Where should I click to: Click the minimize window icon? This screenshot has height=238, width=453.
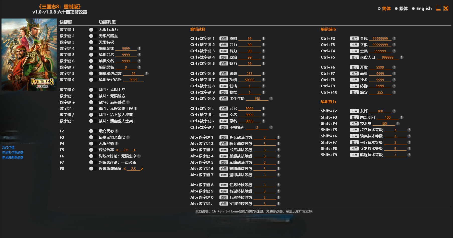[438, 9]
